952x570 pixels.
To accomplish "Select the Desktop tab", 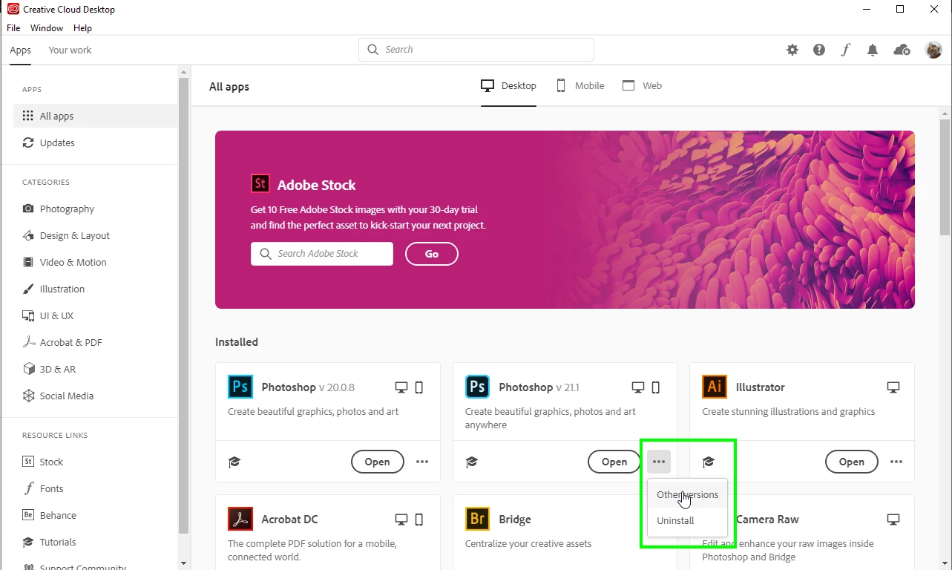I will pyautogui.click(x=508, y=86).
